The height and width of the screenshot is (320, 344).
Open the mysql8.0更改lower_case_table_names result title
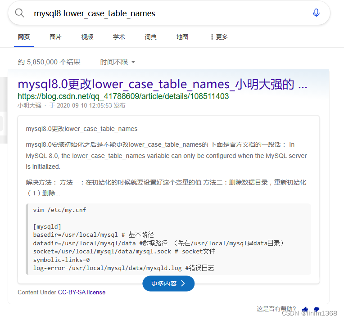pos(163,84)
